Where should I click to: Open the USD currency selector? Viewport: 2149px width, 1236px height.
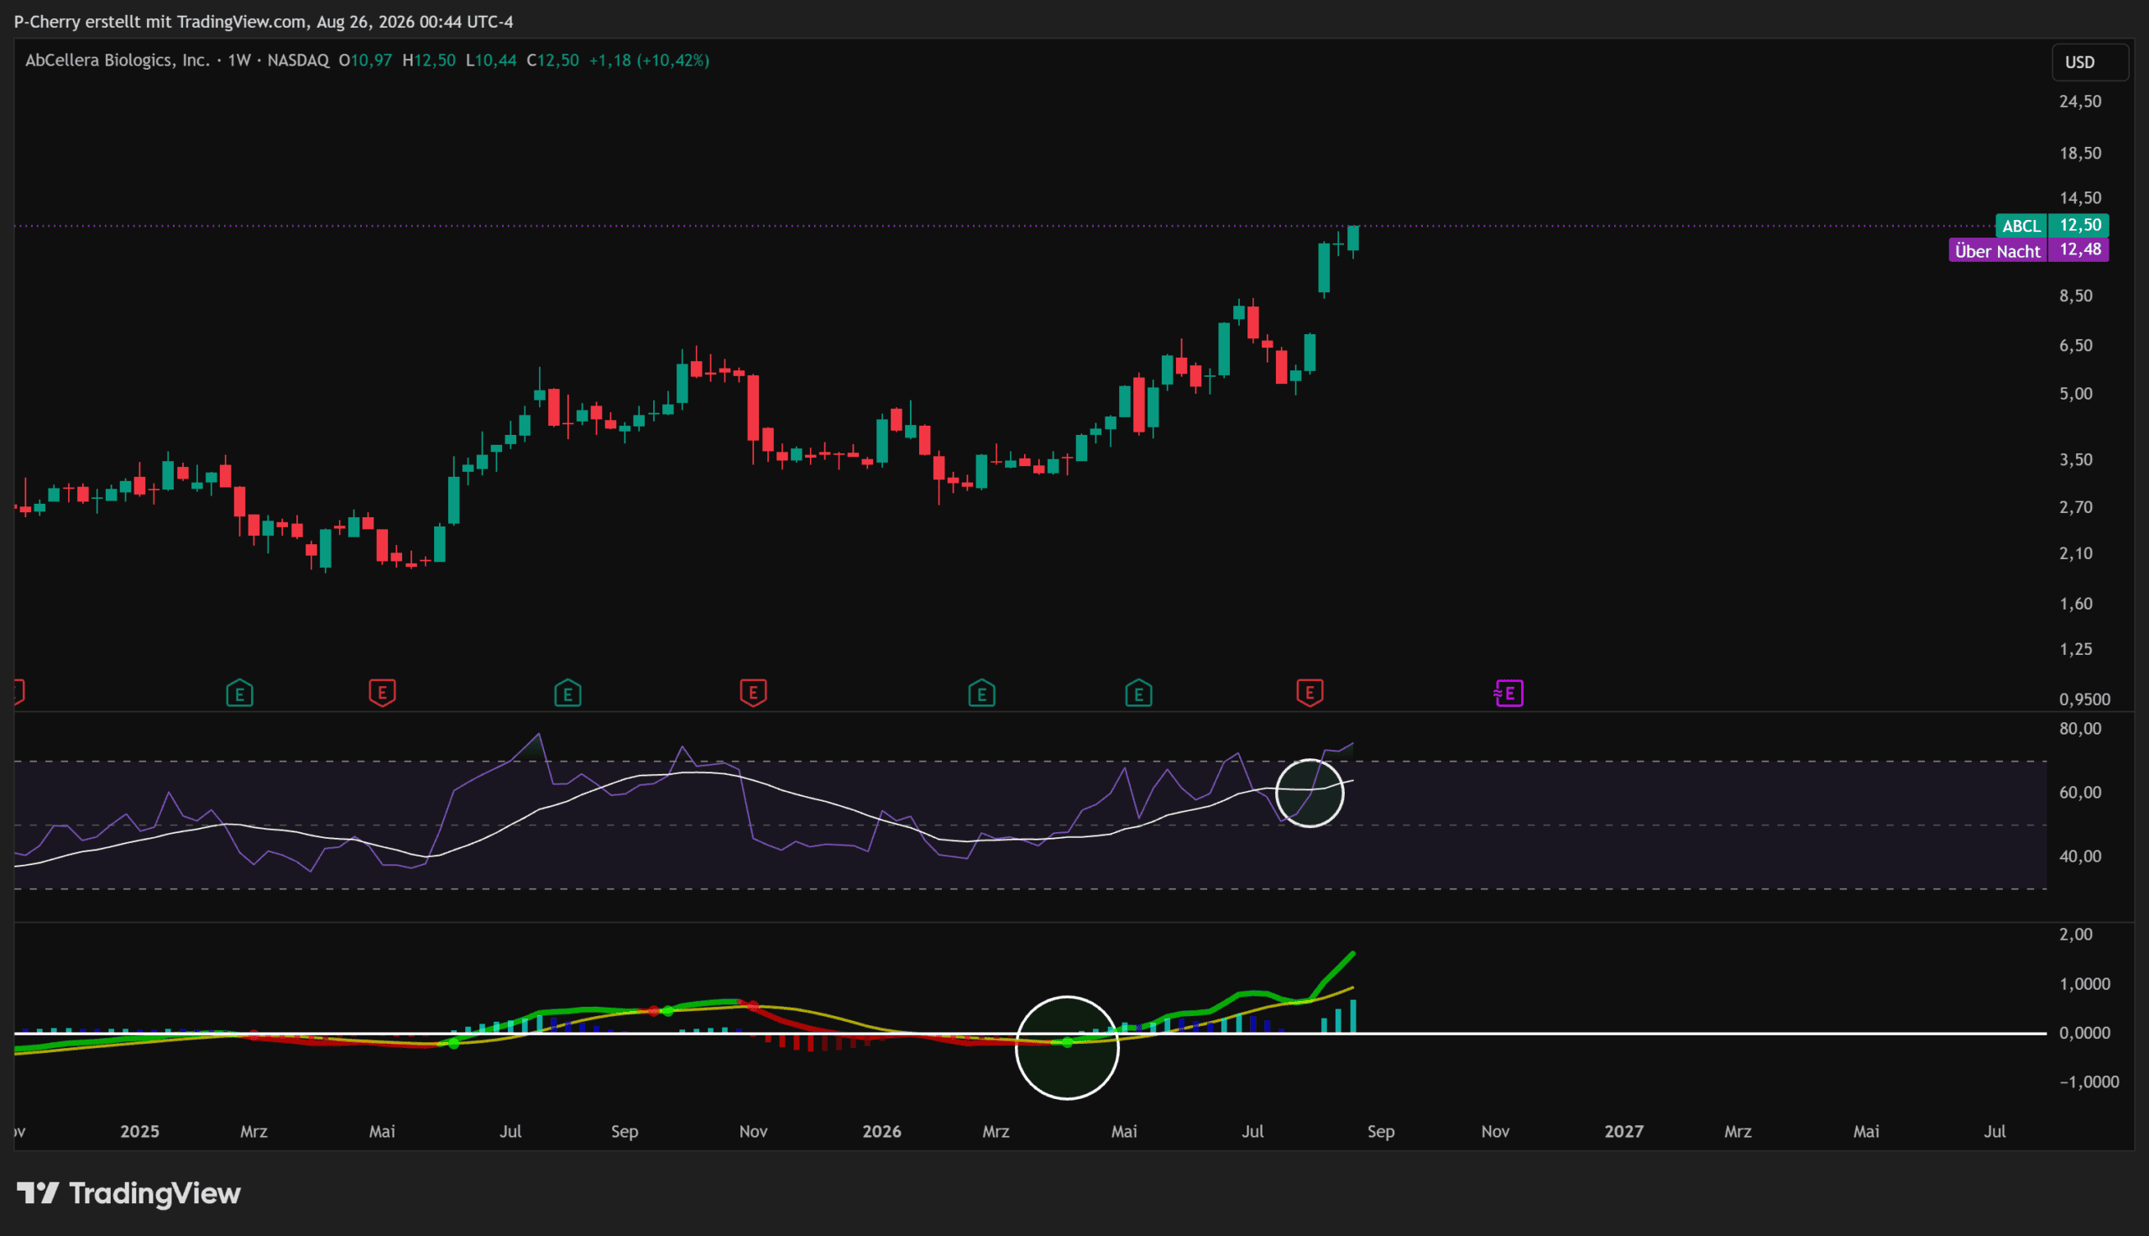click(x=2089, y=62)
